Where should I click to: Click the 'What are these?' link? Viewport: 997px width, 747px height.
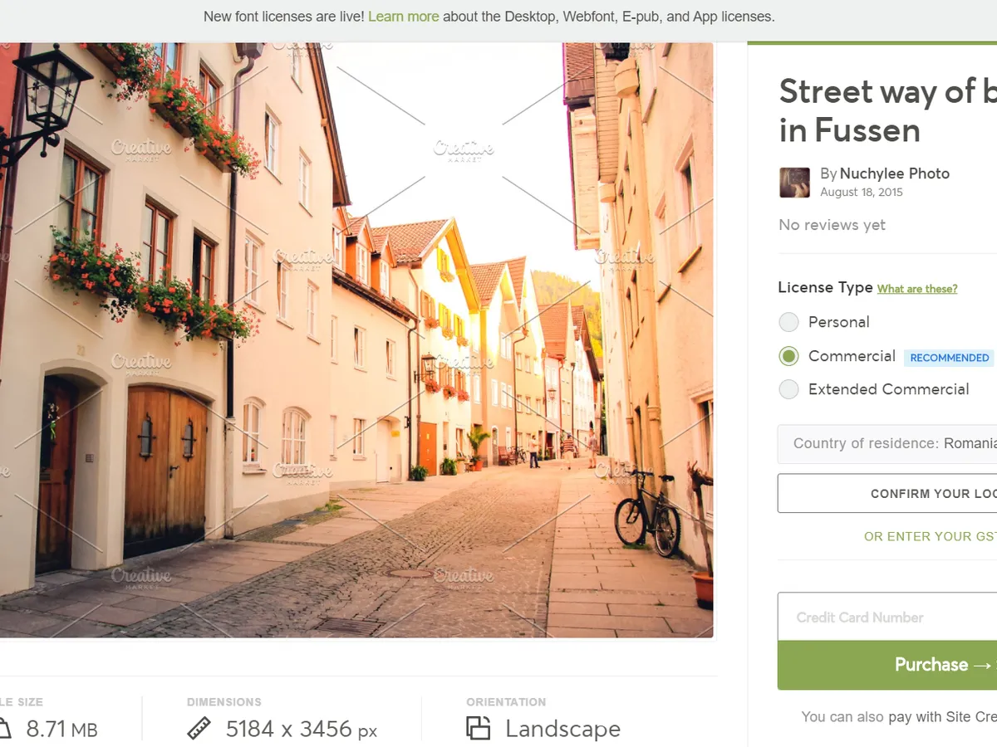pyautogui.click(x=917, y=289)
